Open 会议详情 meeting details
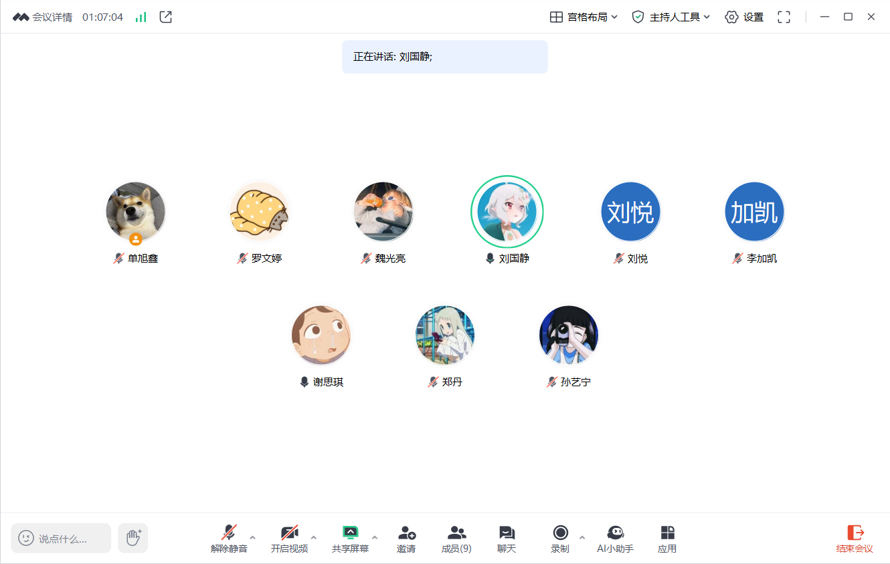The image size is (890, 564). click(x=43, y=17)
